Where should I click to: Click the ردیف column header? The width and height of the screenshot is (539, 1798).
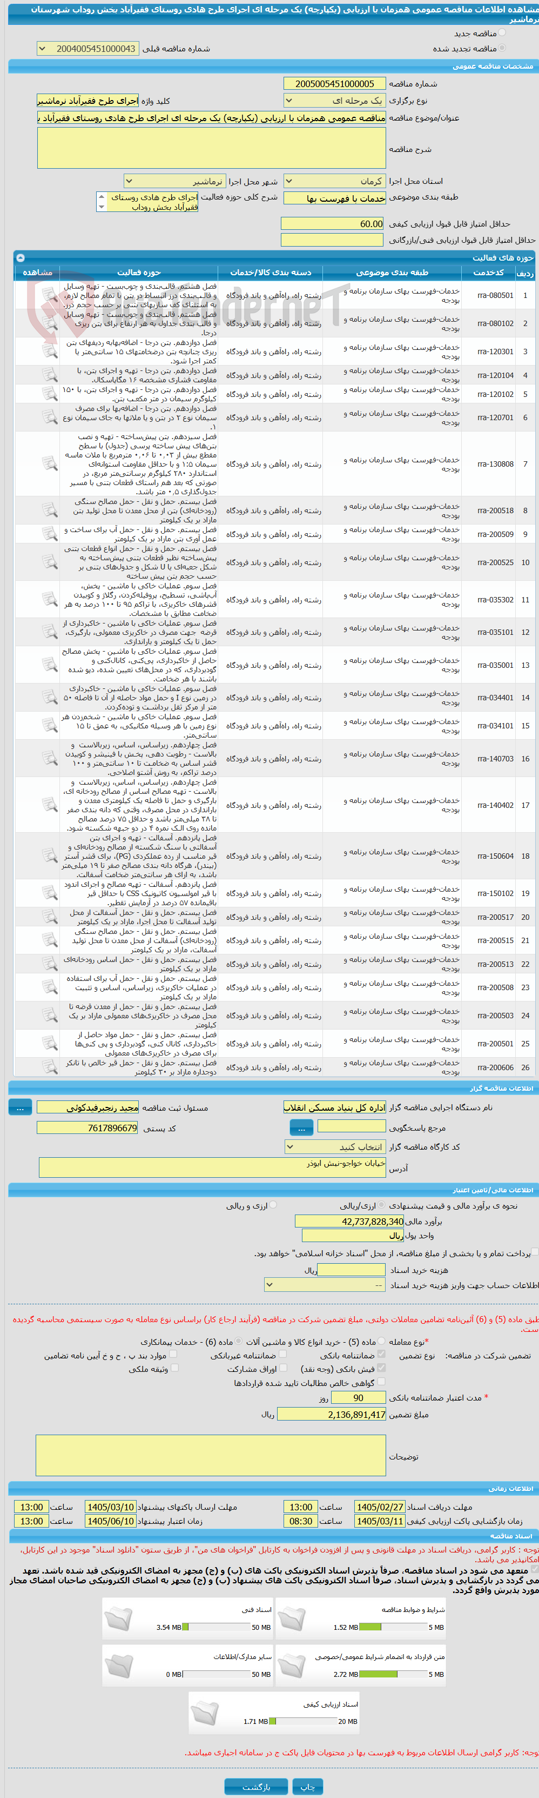click(525, 273)
